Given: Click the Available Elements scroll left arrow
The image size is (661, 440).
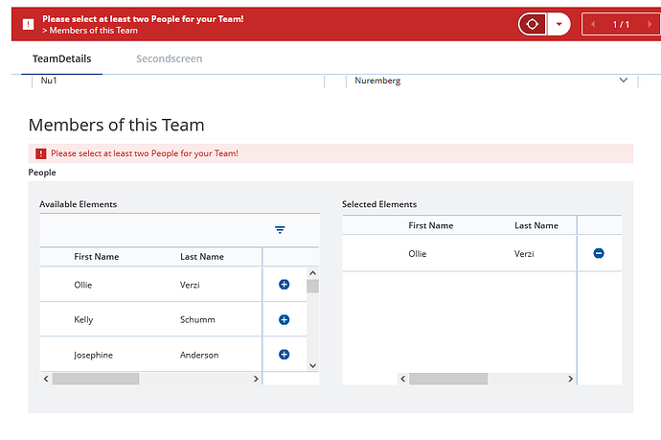Looking at the screenshot, I should coord(46,379).
